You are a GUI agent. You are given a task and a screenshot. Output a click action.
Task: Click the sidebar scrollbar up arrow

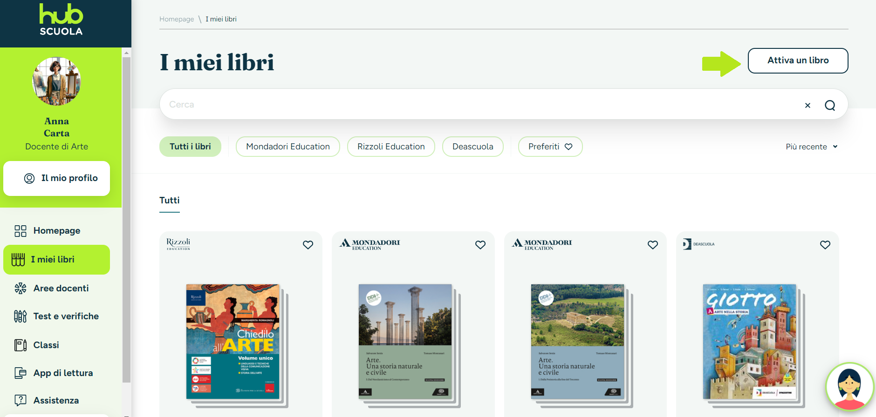[126, 53]
